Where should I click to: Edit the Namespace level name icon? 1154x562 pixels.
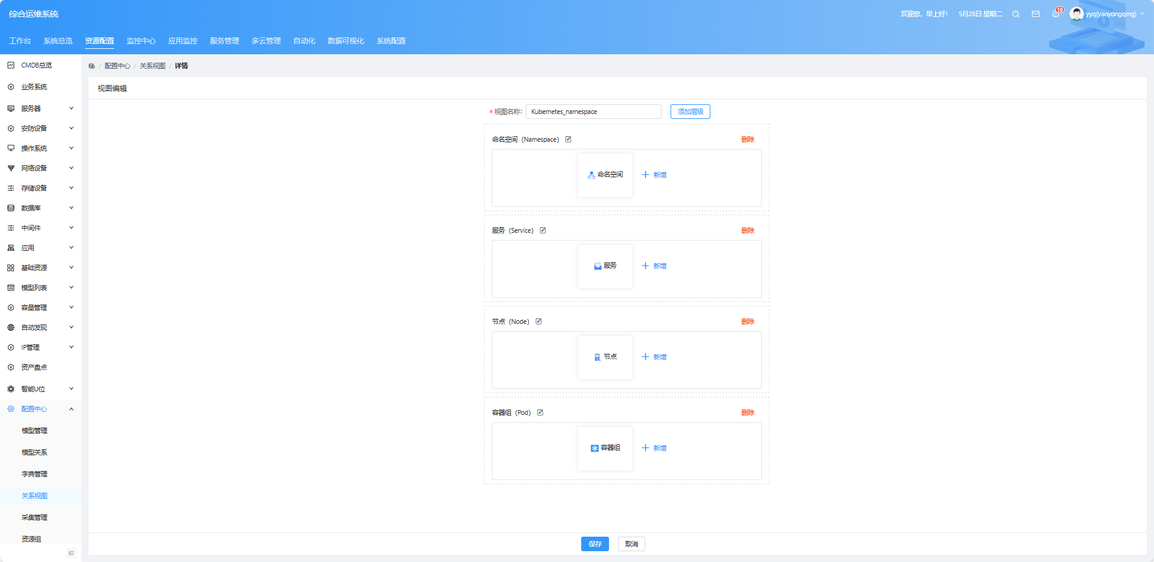coord(568,139)
